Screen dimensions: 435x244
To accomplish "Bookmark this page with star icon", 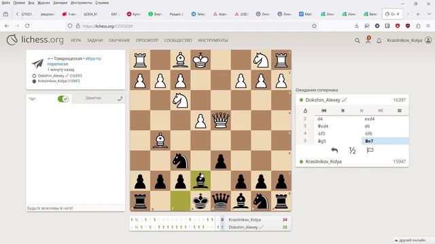I will (x=314, y=26).
